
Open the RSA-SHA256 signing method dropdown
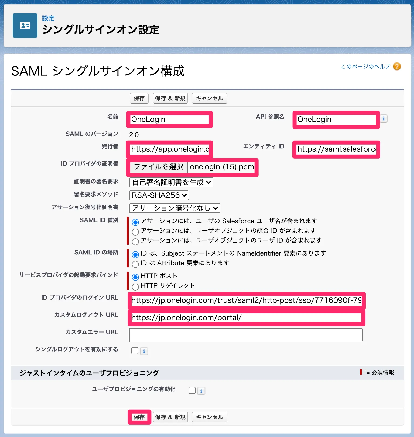coord(159,195)
